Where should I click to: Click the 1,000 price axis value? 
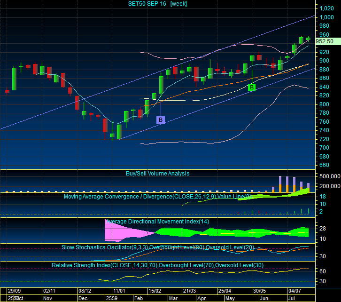[x=326, y=17]
